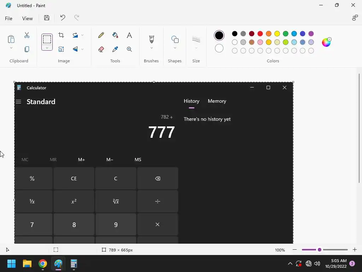Select Color 2 white background circle

[x=219, y=48]
